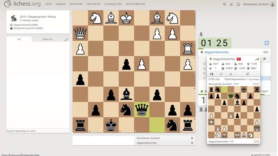
Task: Select the white king on the top row
Action: pos(126,18)
